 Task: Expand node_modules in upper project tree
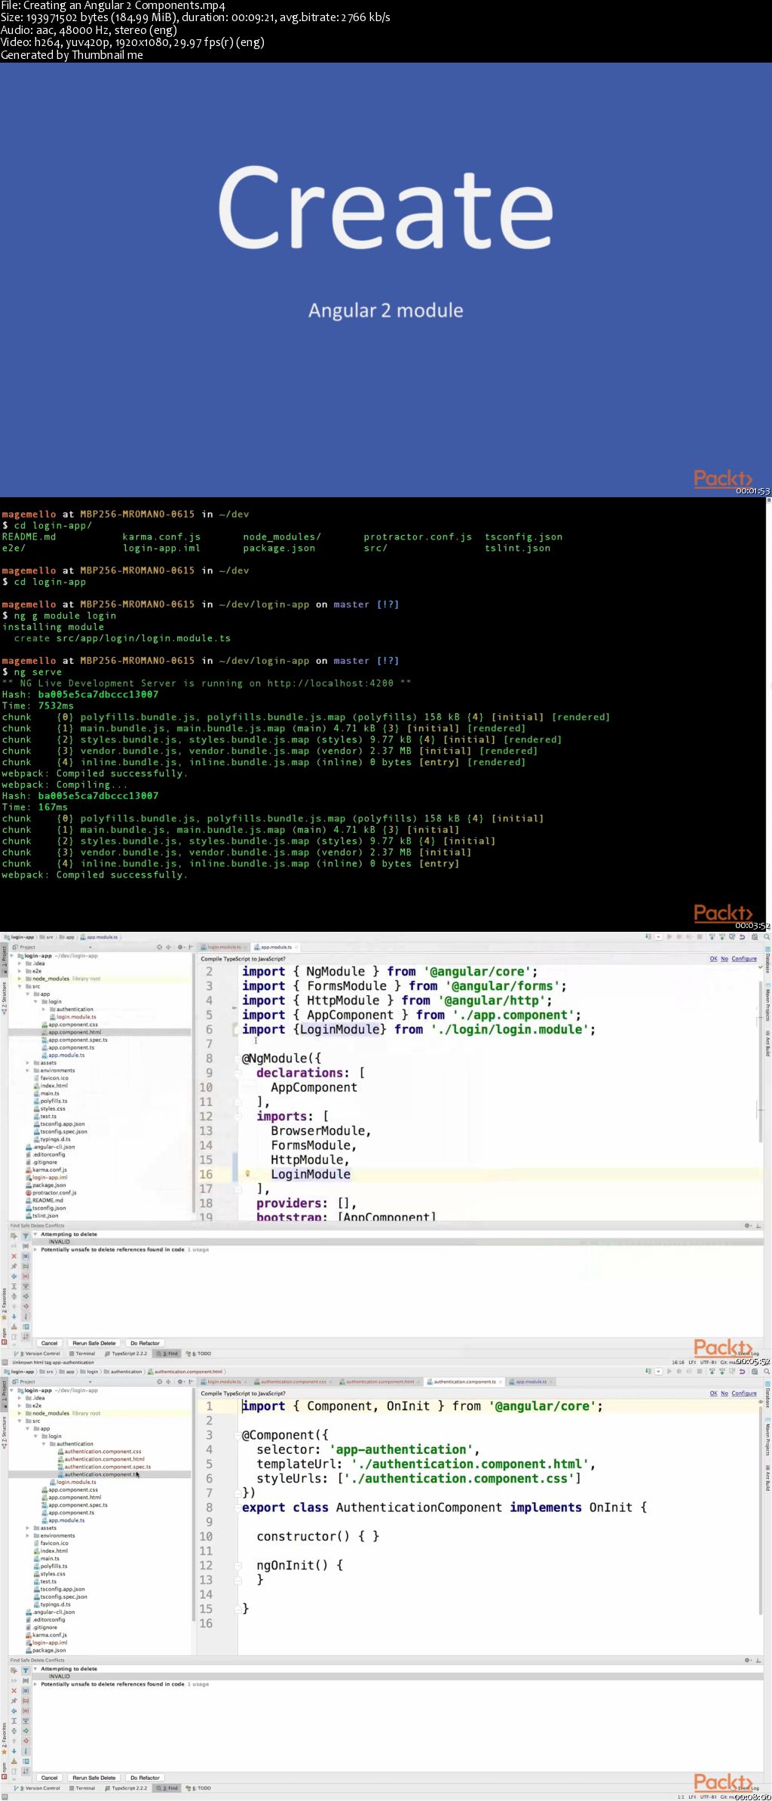coord(20,979)
